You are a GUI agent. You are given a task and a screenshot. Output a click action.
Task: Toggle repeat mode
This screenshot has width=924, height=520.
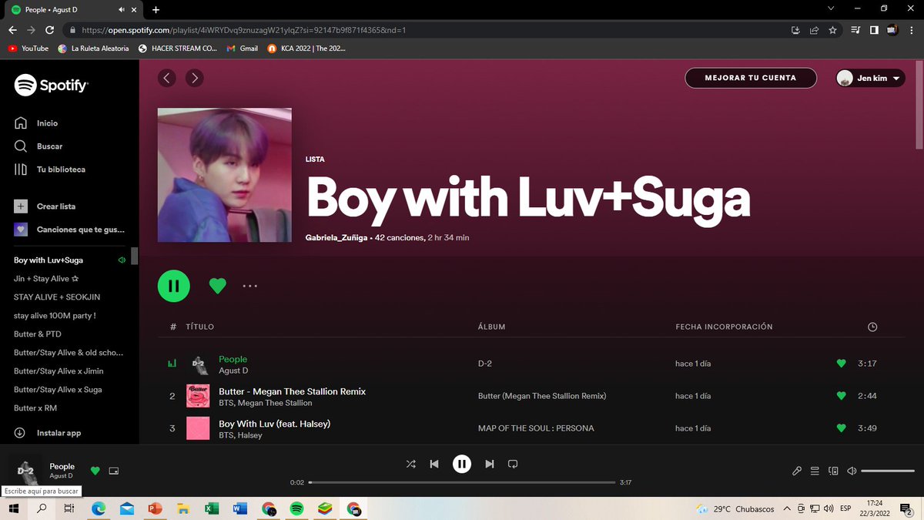click(513, 464)
